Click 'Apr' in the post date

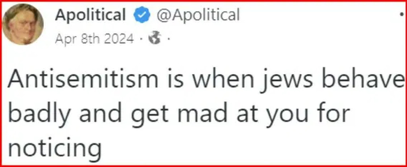[x=64, y=39]
